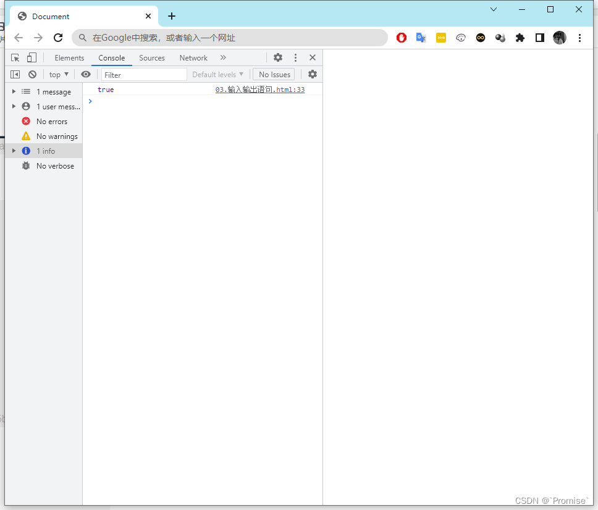Reload the current page

point(58,38)
